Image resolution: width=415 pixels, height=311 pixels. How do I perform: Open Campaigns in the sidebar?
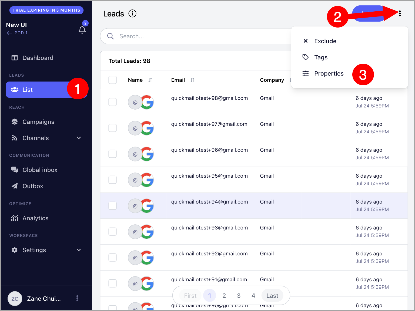click(46, 122)
